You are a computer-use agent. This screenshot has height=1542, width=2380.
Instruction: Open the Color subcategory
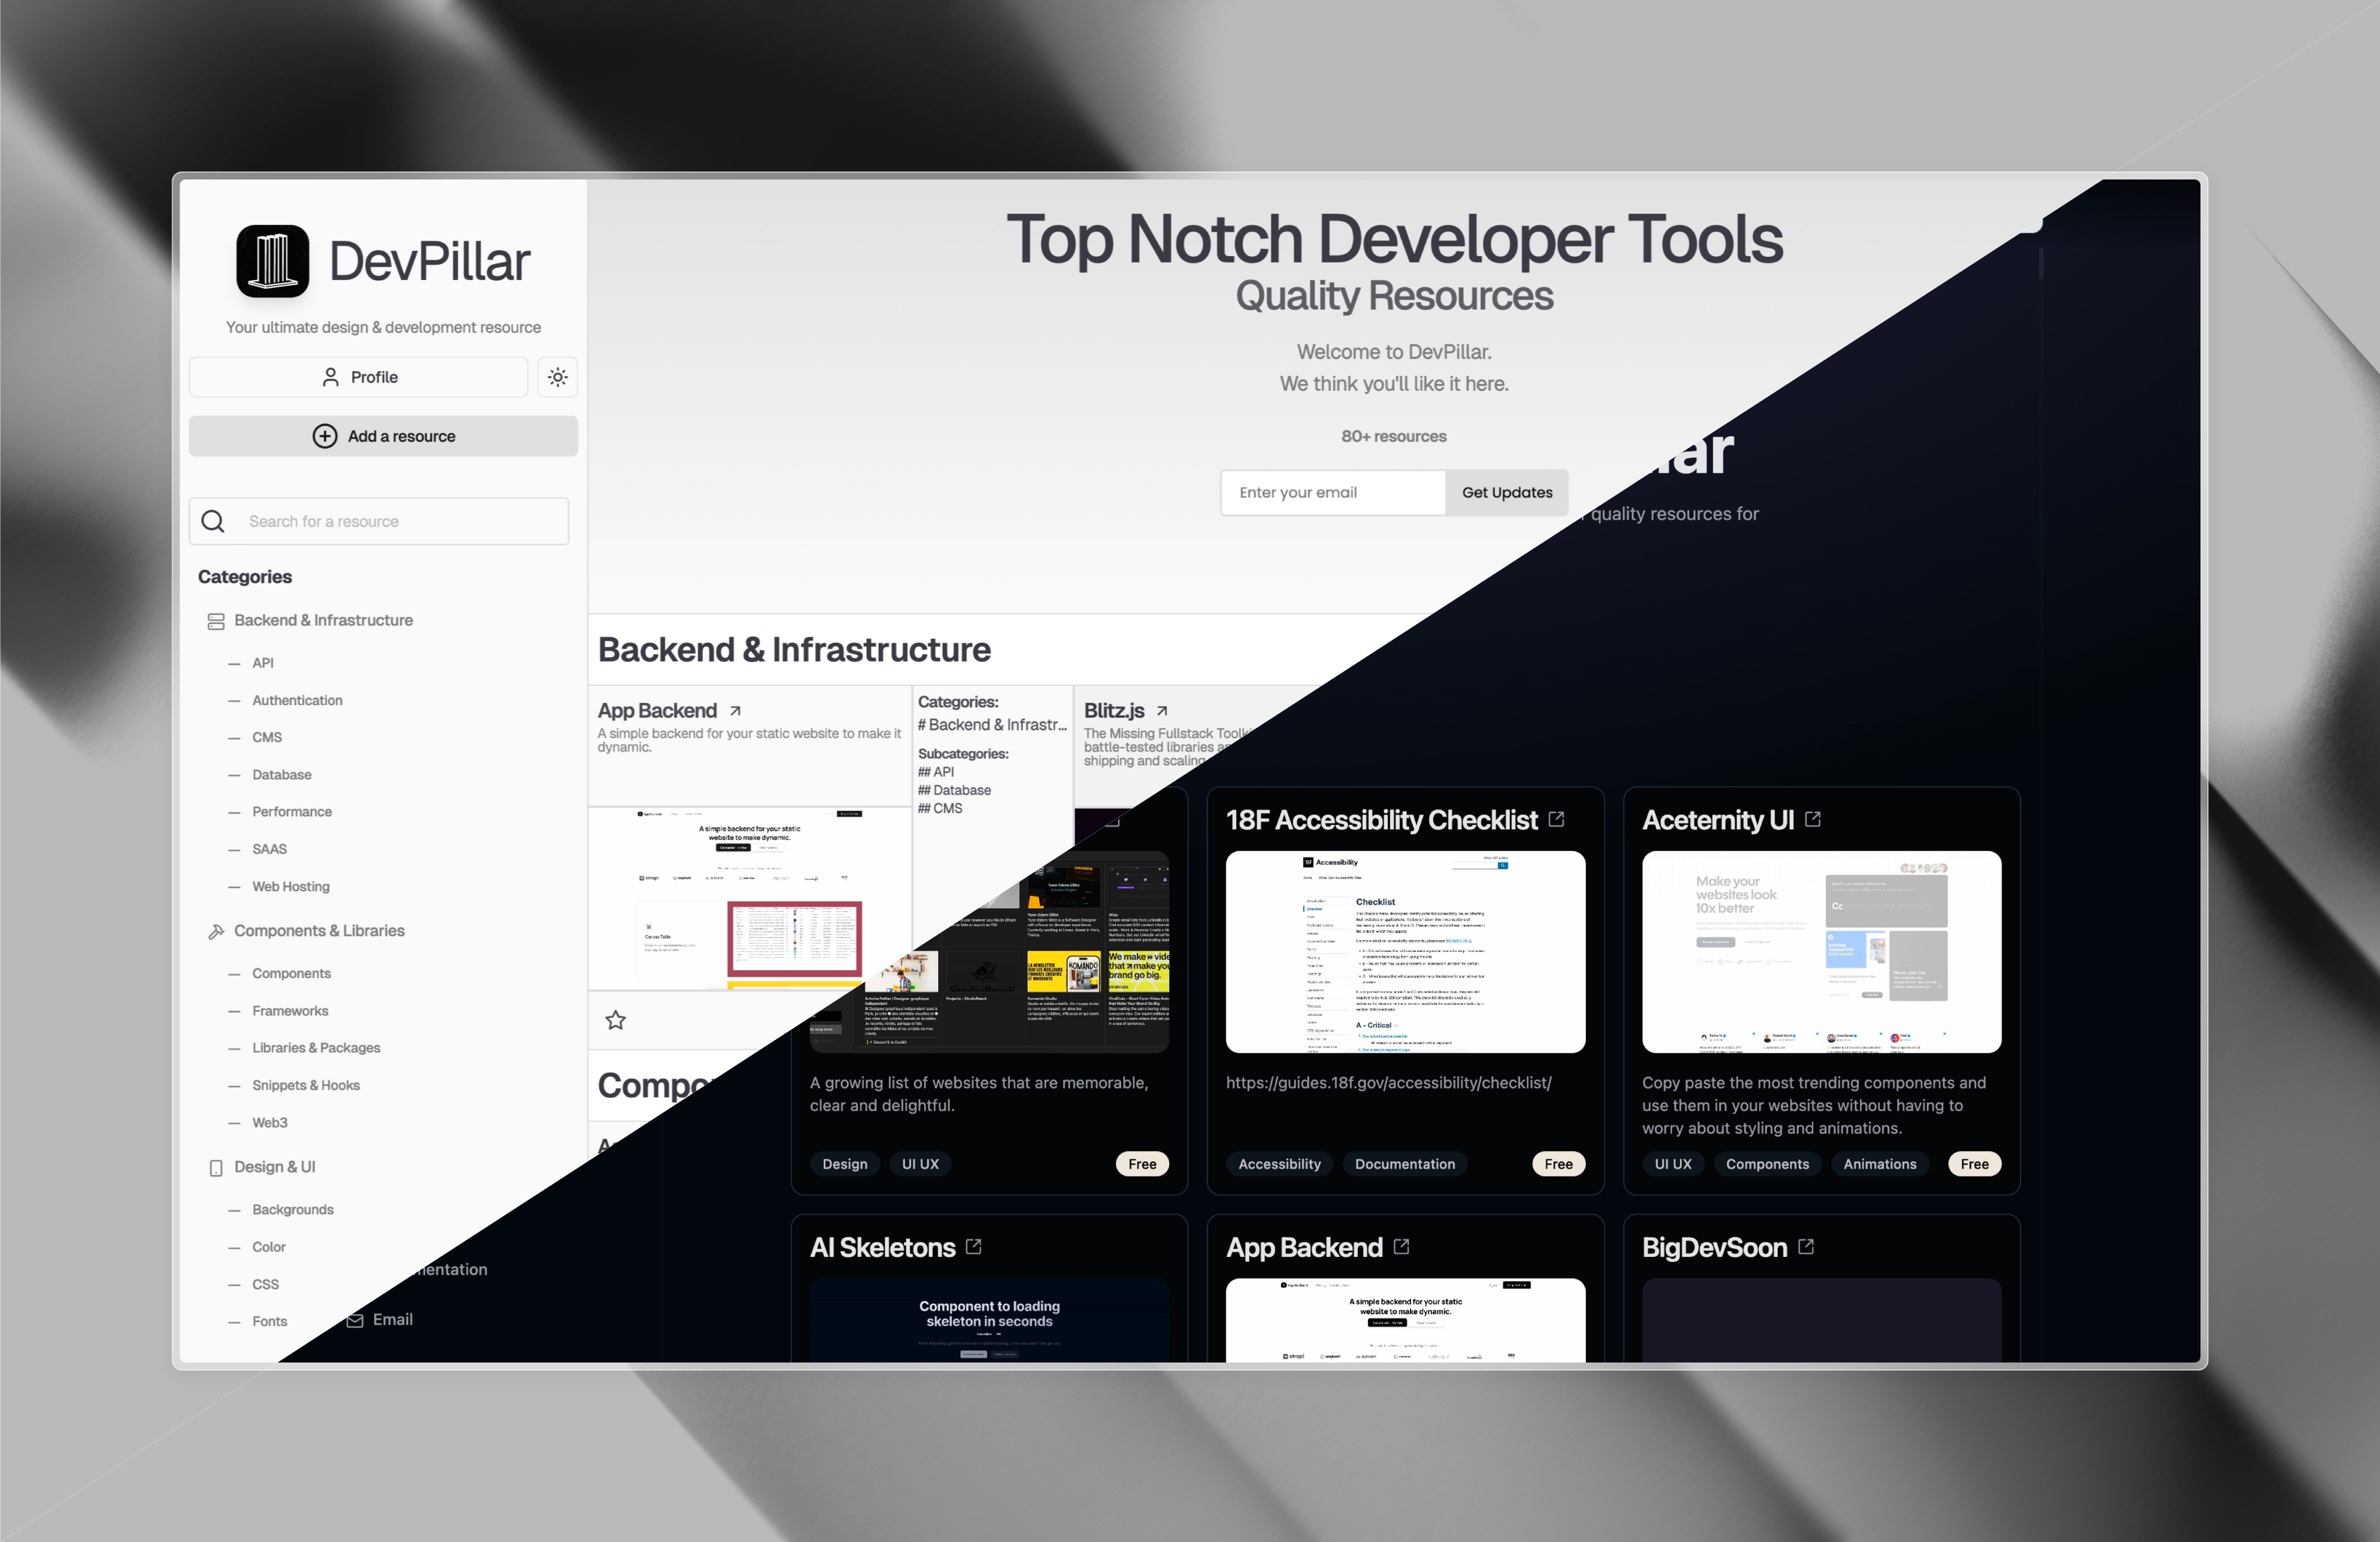coord(269,1247)
